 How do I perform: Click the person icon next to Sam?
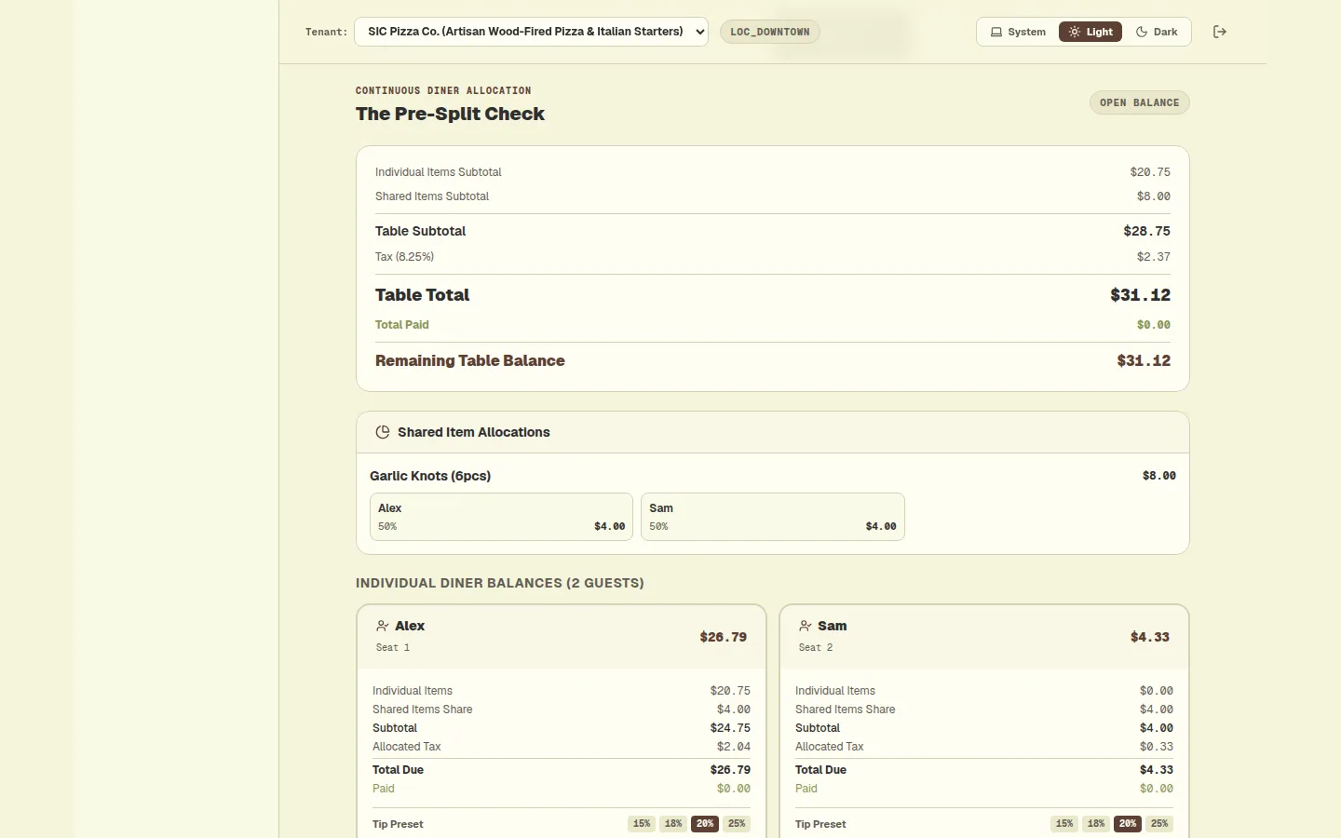[x=805, y=626]
